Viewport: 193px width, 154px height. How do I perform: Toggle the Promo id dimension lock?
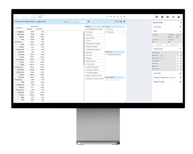click(x=153, y=52)
